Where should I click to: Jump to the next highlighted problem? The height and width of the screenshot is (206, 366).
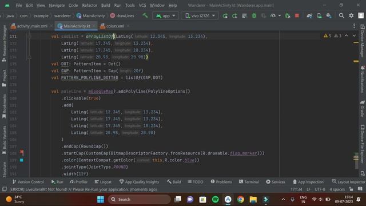pos(354,35)
